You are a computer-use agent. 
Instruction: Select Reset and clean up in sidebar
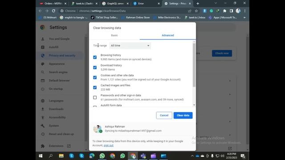61,134
